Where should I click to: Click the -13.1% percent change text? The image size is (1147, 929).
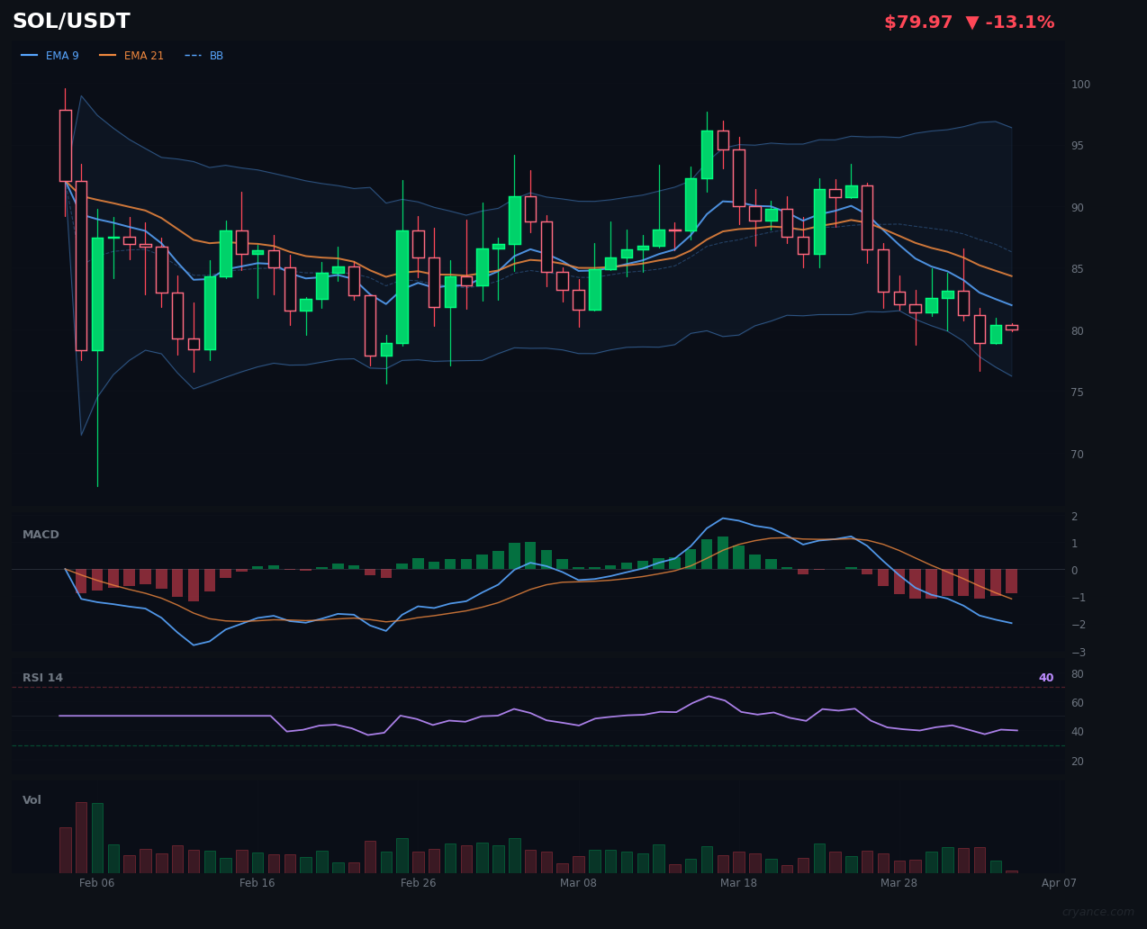coord(1021,23)
